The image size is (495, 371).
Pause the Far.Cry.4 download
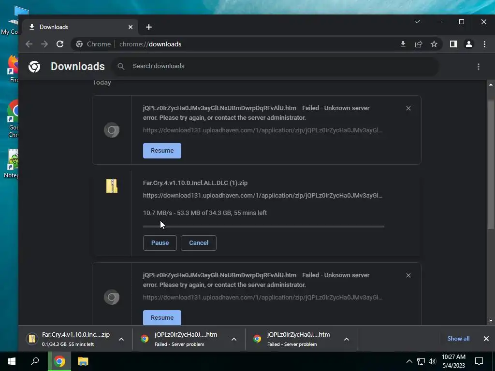click(x=160, y=243)
